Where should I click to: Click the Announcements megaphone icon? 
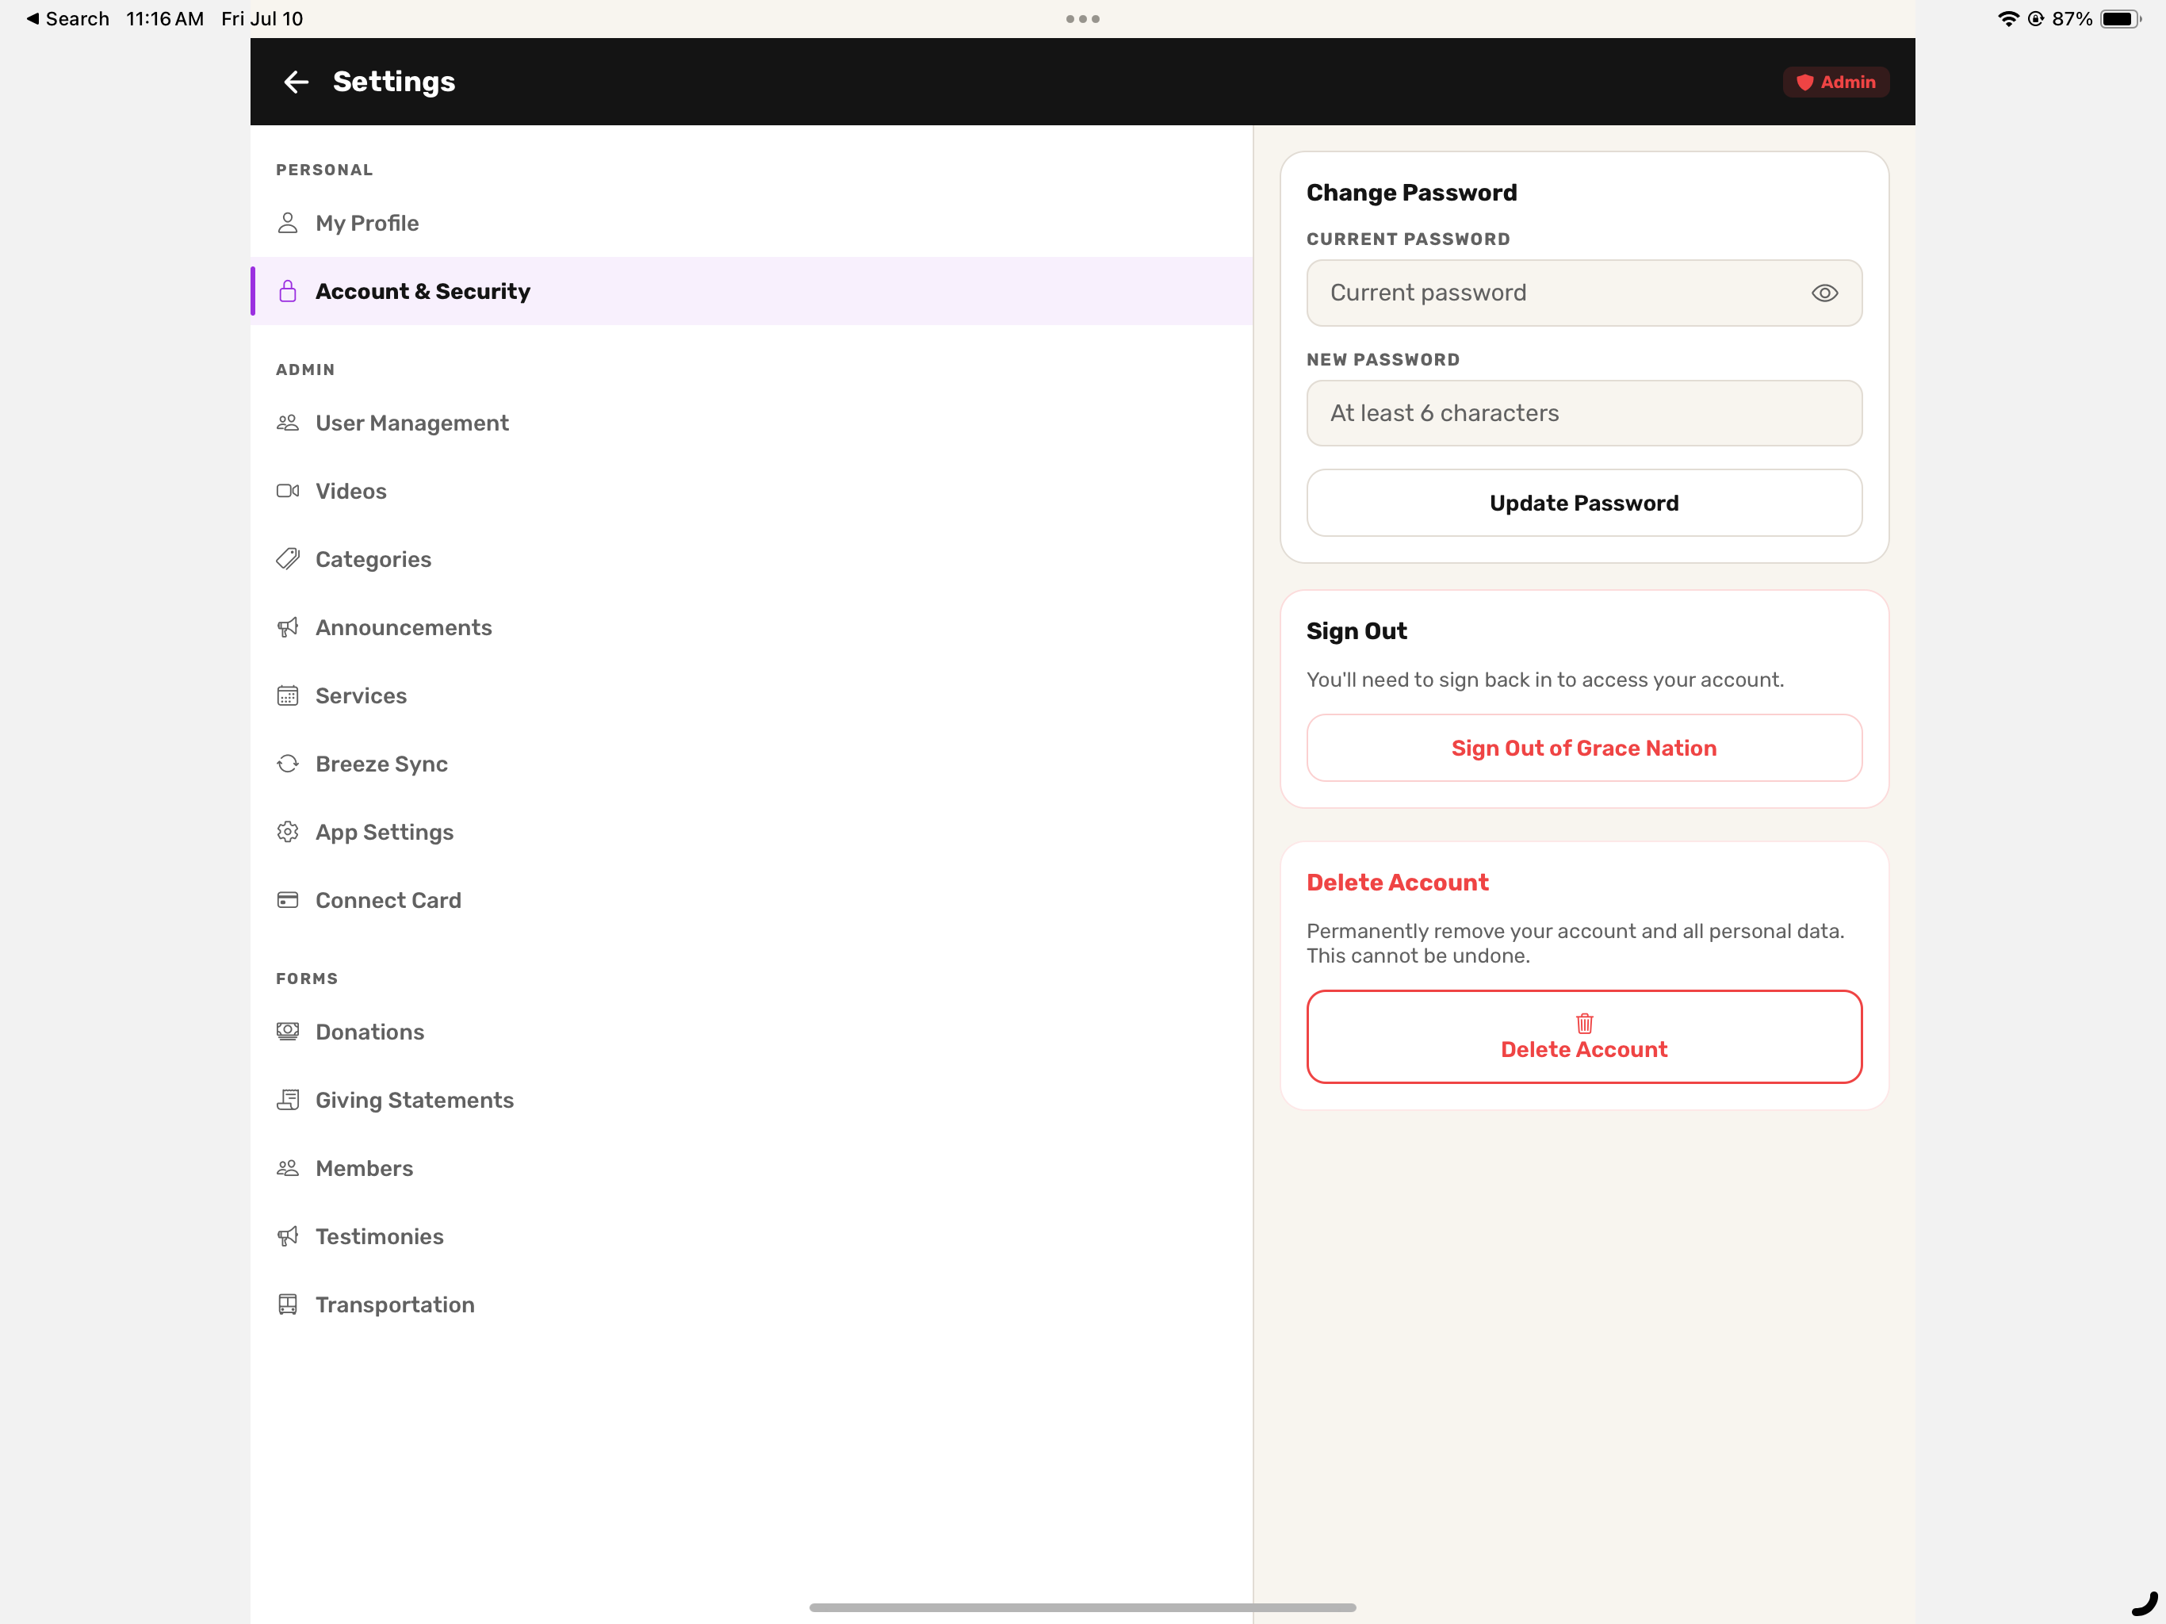[x=287, y=627]
